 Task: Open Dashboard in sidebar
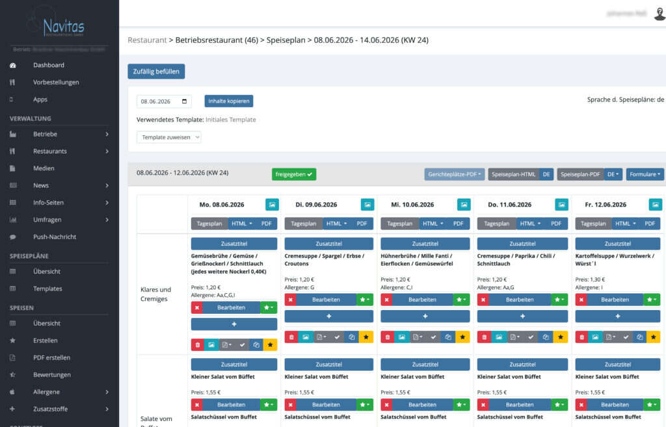click(x=48, y=65)
